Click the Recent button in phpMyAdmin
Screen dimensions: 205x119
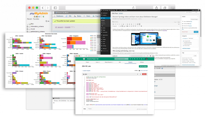[29, 19]
